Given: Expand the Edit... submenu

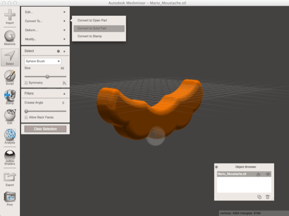Looking at the screenshot, I should [x=45, y=12].
